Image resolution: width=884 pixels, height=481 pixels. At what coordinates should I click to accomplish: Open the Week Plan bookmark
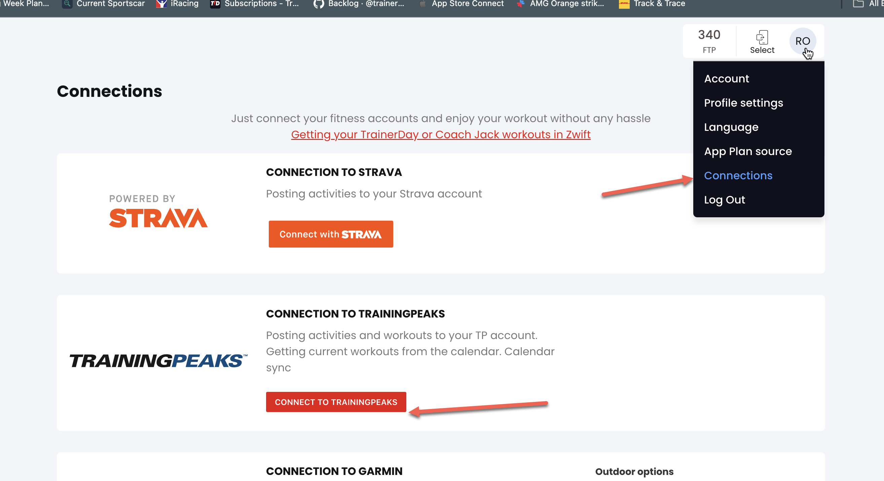[25, 4]
